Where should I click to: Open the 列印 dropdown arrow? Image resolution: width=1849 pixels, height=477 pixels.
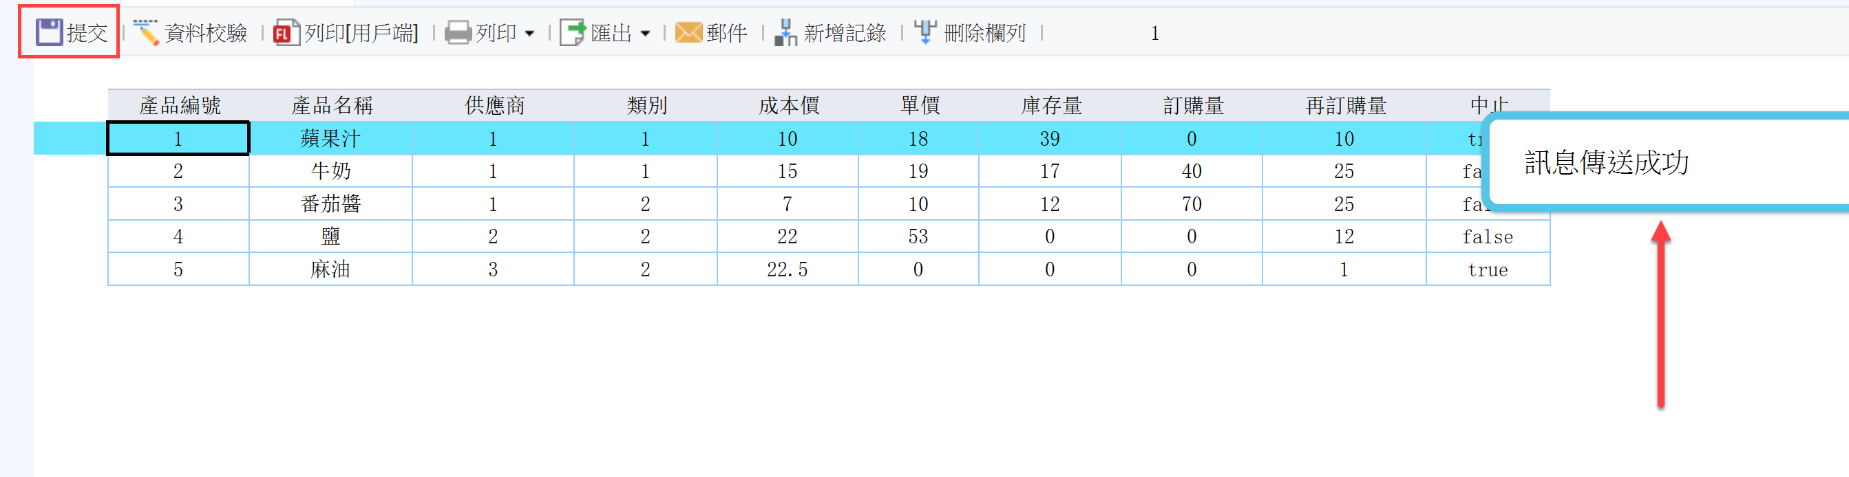530,34
